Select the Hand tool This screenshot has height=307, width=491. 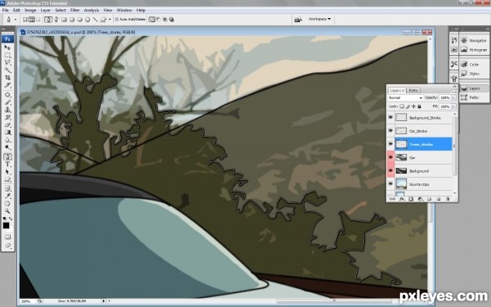point(7,204)
